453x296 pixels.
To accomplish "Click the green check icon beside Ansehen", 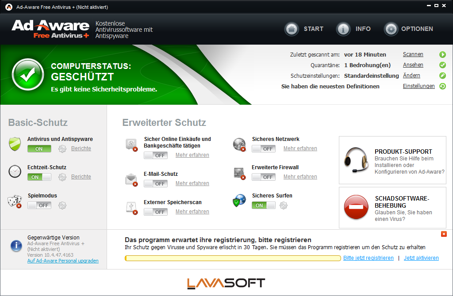I will click(442, 65).
